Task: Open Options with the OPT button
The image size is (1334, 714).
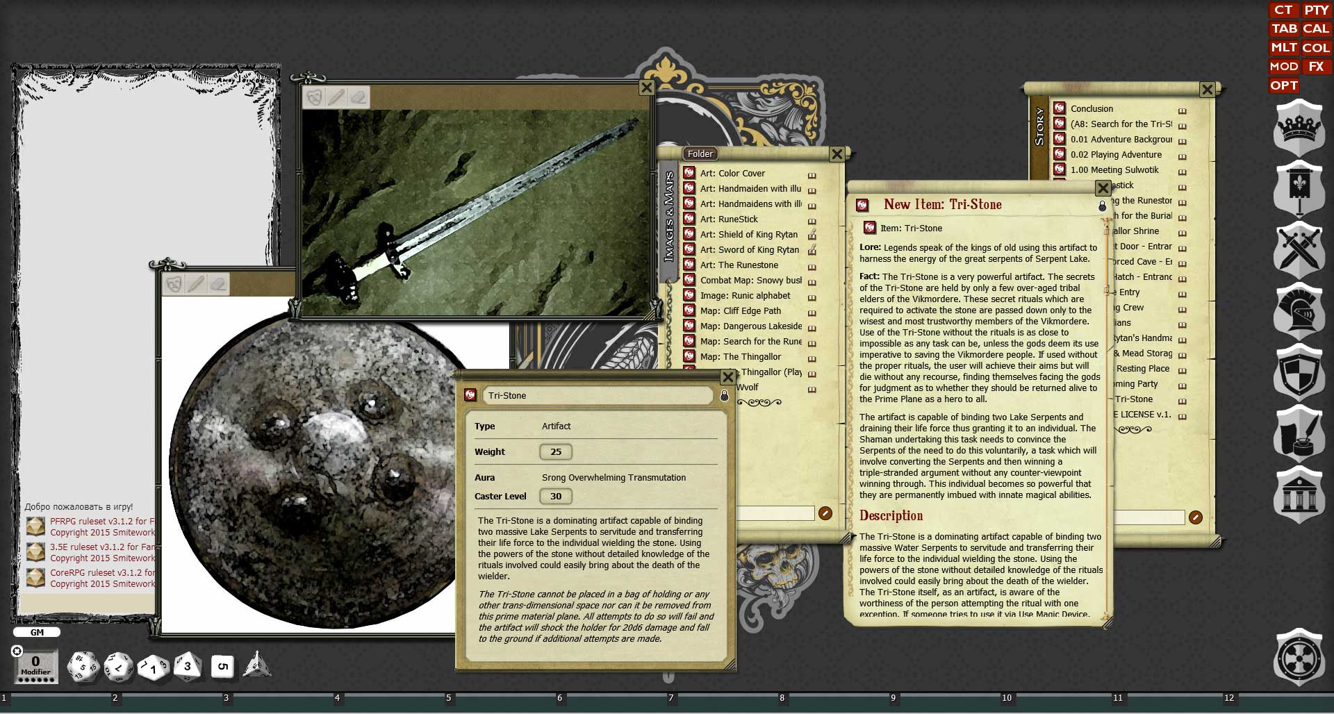Action: (x=1283, y=85)
